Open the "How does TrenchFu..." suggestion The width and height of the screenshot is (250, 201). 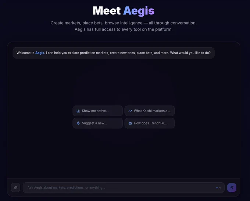tap(150, 123)
